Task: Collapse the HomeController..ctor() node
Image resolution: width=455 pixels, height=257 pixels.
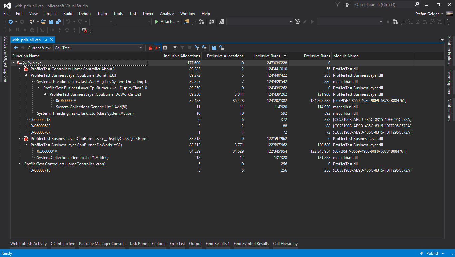Action: pos(20,164)
